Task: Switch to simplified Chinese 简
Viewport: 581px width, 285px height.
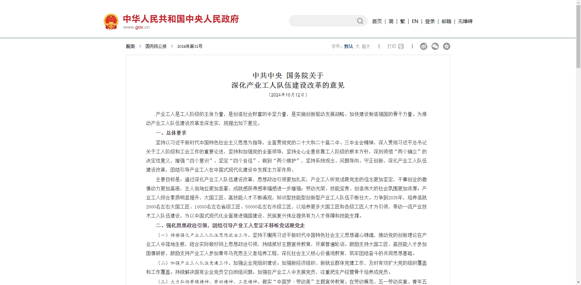Action: (x=391, y=21)
